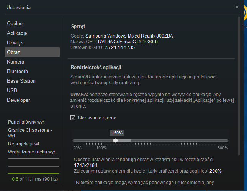Show the Base Station settings

(21, 81)
